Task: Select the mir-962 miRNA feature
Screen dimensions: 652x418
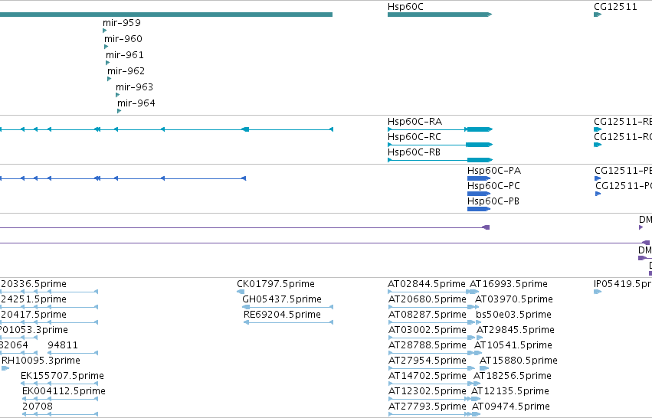Action: pos(110,79)
